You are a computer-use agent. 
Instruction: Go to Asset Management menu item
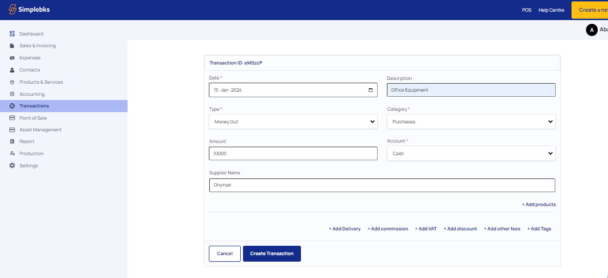[40, 130]
